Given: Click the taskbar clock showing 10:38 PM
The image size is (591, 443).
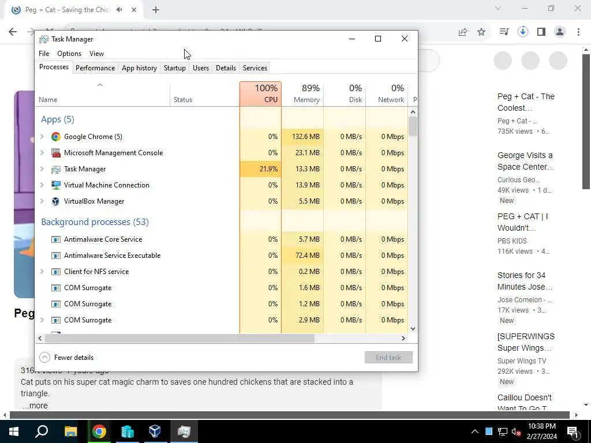Looking at the screenshot, I should pos(541,431).
